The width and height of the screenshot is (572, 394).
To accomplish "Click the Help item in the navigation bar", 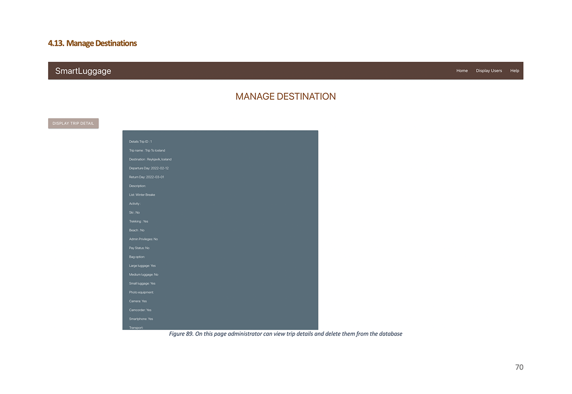I will point(515,71).
